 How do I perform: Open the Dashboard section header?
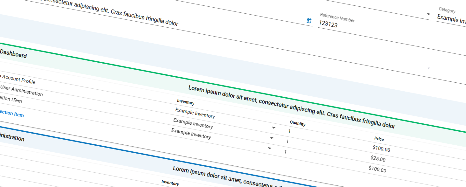pyautogui.click(x=13, y=55)
